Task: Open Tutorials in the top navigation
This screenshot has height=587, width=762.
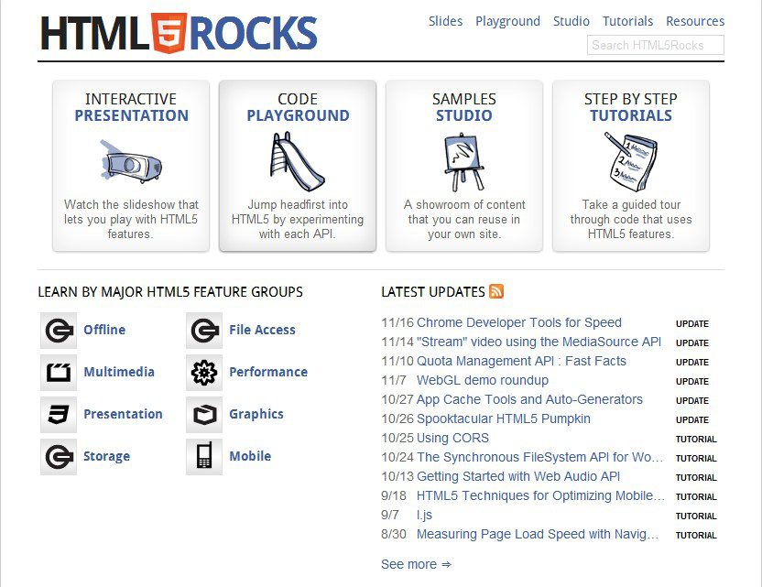Action: pos(628,21)
